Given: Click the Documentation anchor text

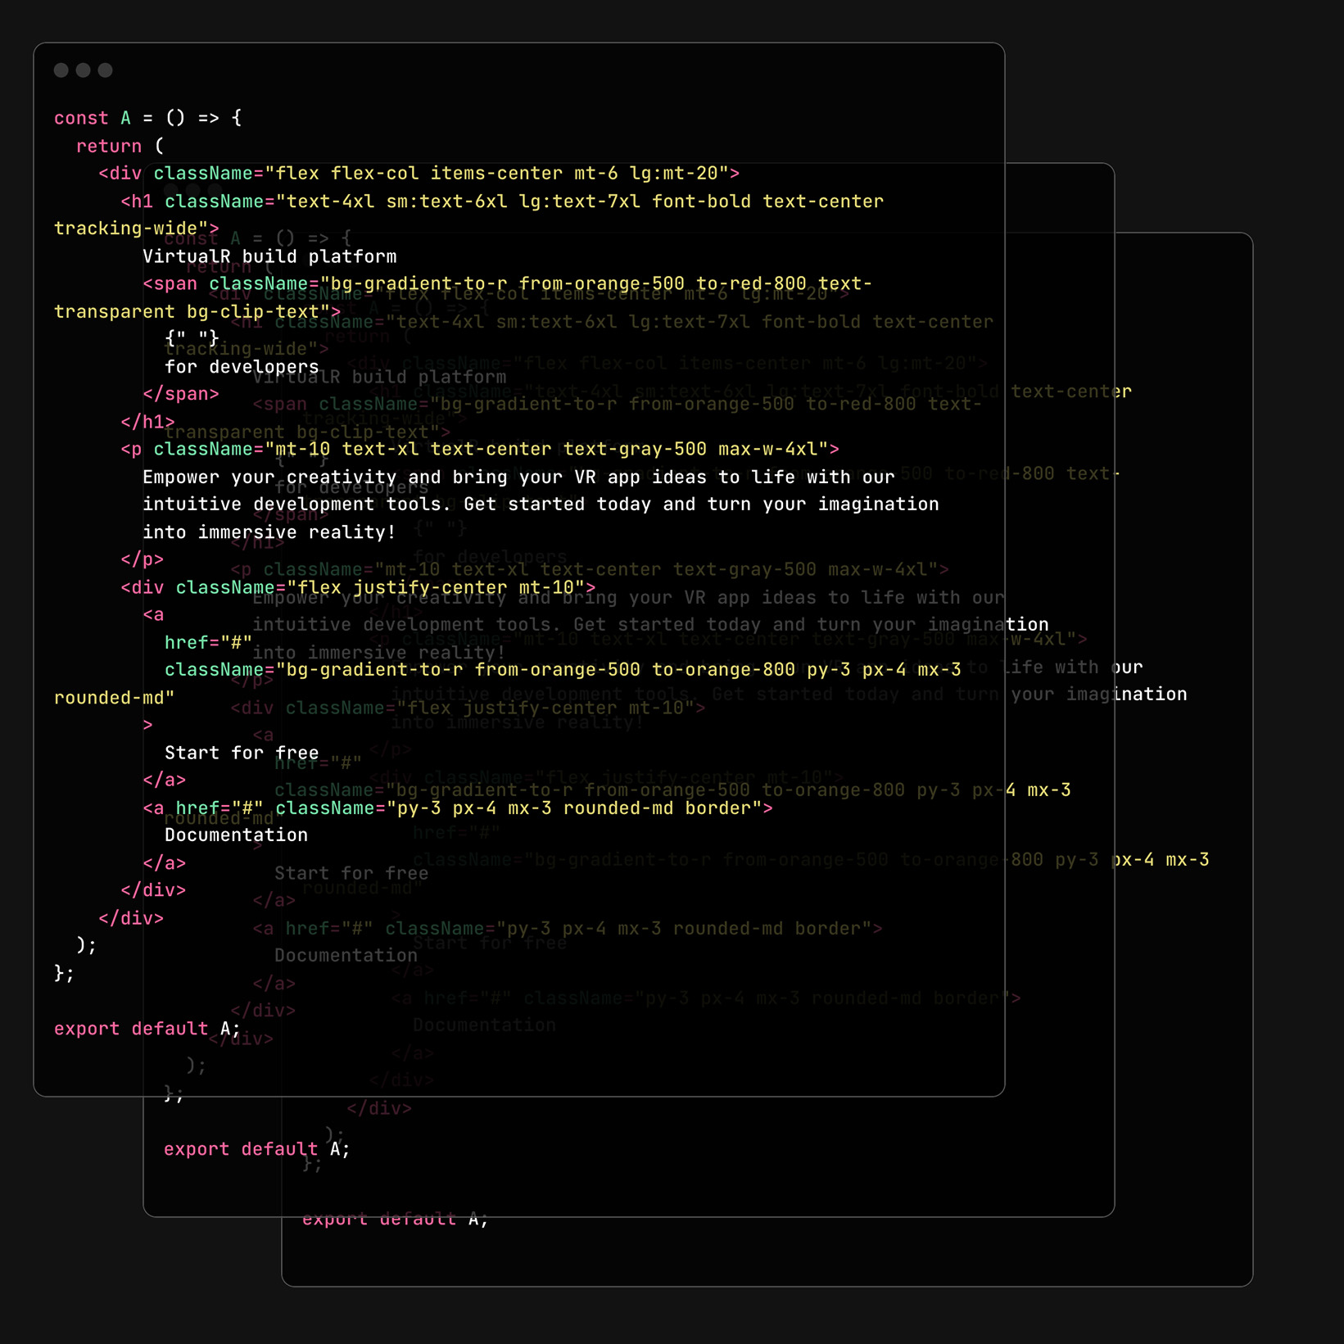Looking at the screenshot, I should (x=236, y=835).
